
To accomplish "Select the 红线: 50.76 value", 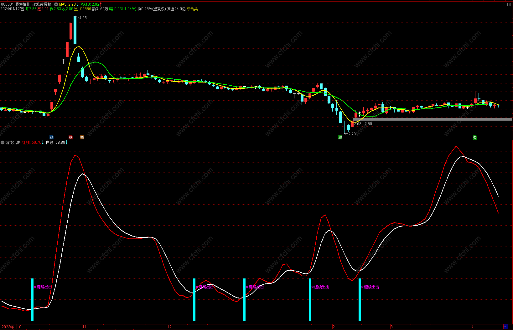I will pyautogui.click(x=32, y=142).
